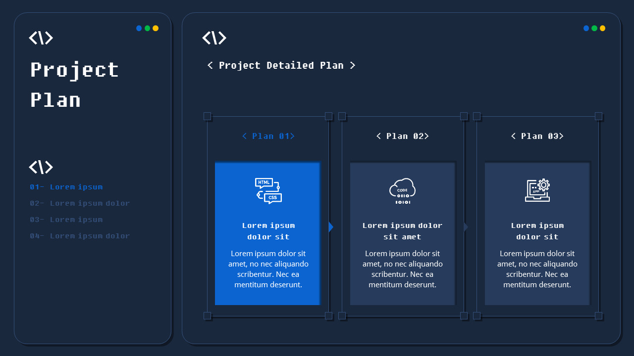Select the laptop APP gear icon on Plan 03
634x356 pixels.
pyautogui.click(x=537, y=190)
